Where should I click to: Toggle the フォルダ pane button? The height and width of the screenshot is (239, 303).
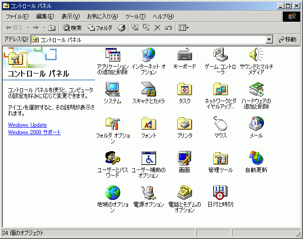click(100, 28)
